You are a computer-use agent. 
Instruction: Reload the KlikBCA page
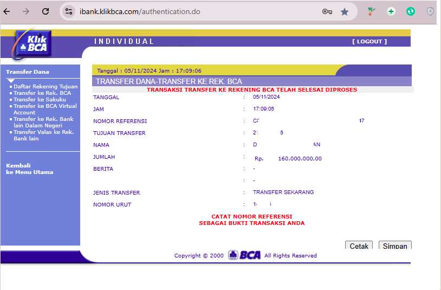pos(46,11)
